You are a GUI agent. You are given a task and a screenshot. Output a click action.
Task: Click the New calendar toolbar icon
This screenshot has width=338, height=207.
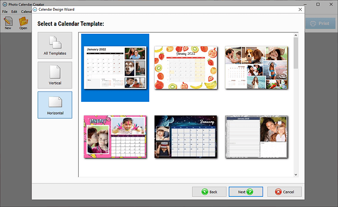(x=8, y=23)
